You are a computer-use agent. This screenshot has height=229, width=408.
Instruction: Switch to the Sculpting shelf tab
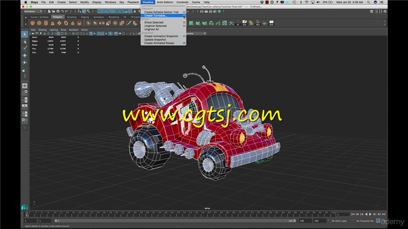coord(71,17)
